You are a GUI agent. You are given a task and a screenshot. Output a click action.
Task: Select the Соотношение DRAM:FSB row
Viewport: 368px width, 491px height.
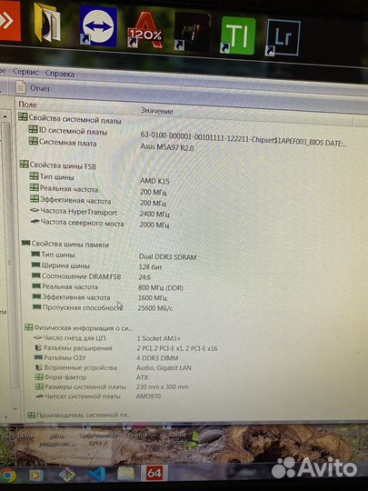92,276
